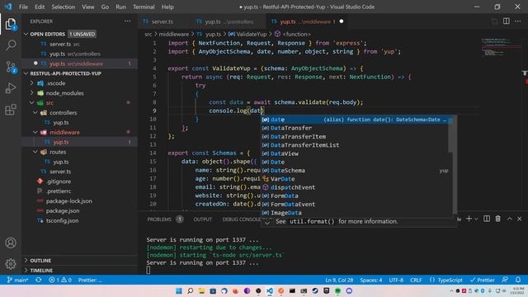The width and height of the screenshot is (528, 297).
Task: Open Steam from taskbar
Action: 315,290
